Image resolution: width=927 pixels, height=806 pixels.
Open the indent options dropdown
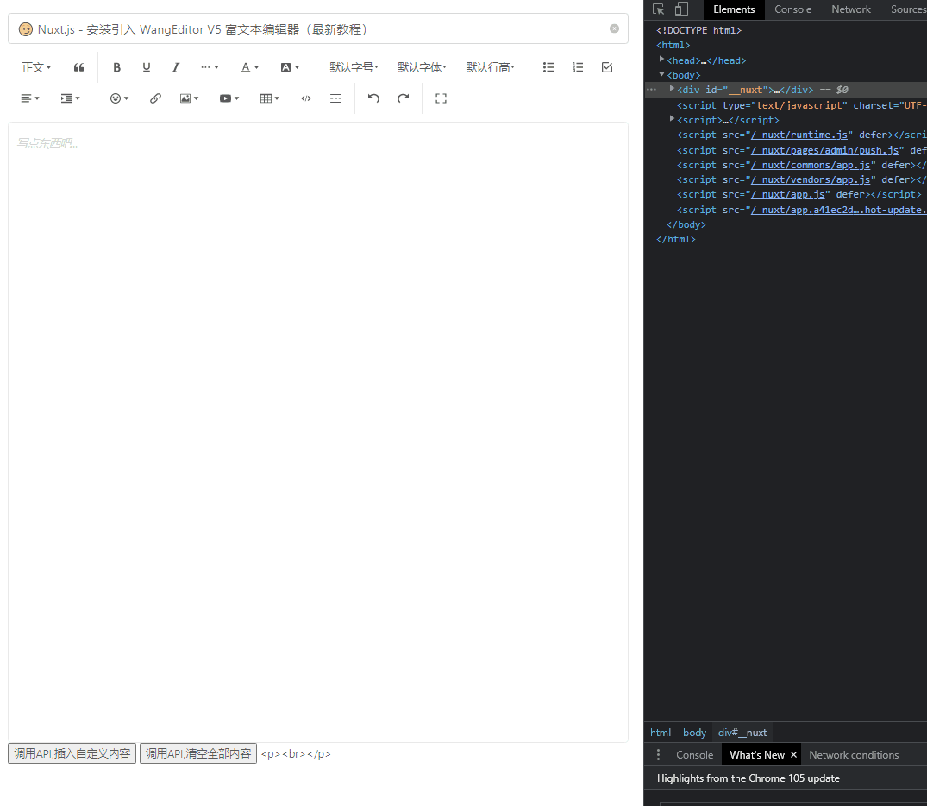click(71, 98)
